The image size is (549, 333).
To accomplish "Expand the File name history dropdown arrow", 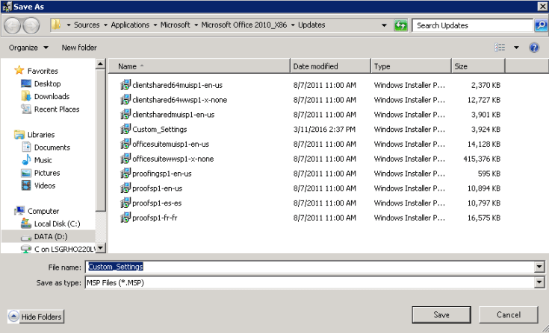I will coord(539,267).
